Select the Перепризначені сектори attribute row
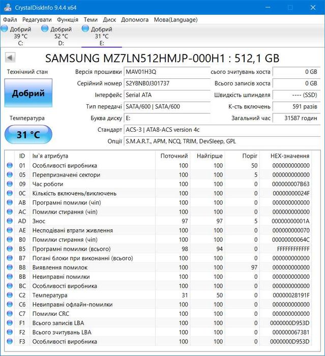 [x=158, y=174]
